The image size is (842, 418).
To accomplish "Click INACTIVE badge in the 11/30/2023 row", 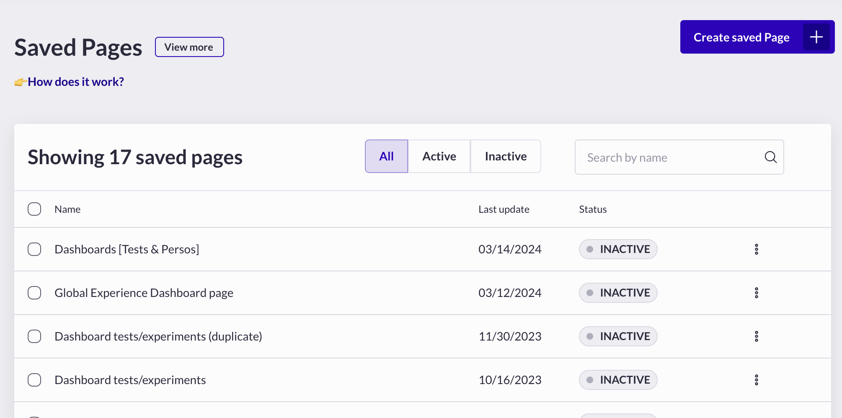I will (618, 336).
